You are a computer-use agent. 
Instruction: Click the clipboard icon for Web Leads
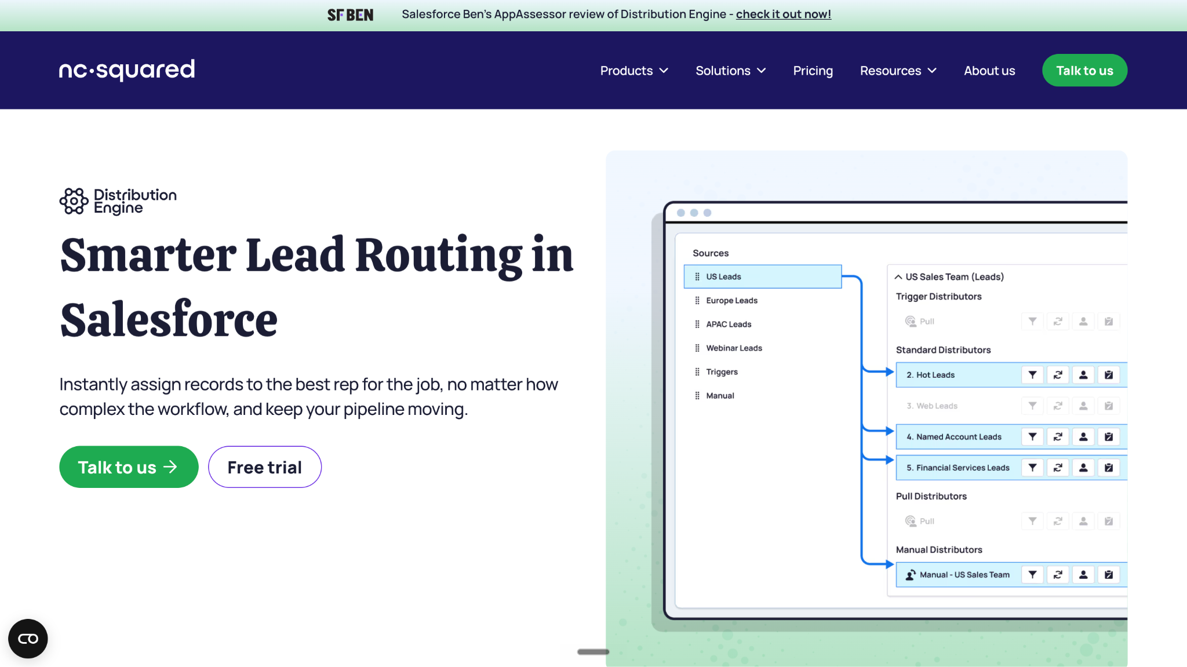(x=1109, y=406)
